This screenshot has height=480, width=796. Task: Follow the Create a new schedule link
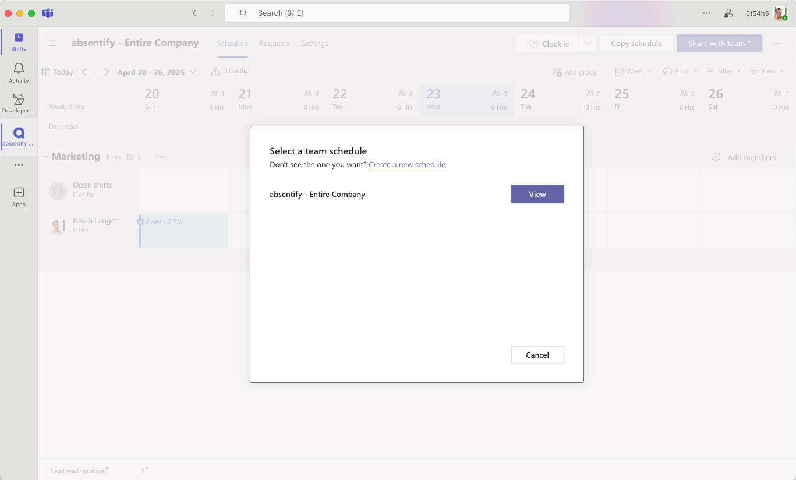406,164
